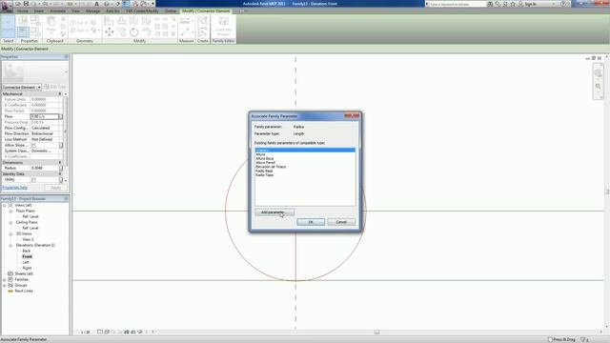Collapse the Views (all) tree node
The width and height of the screenshot is (610, 343).
pos(5,206)
